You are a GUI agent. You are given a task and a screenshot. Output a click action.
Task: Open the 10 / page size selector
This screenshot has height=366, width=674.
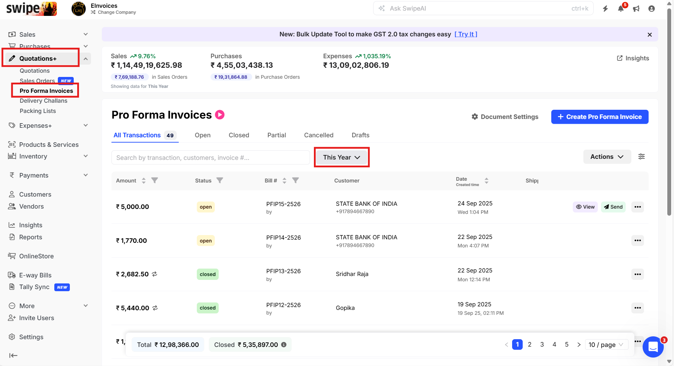[606, 345]
